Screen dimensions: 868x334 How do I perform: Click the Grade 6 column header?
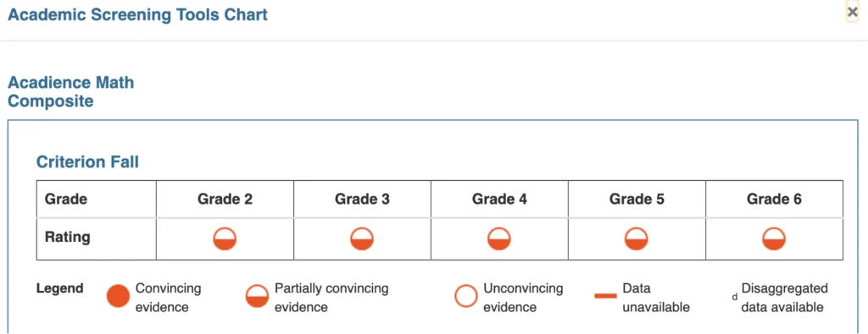tap(774, 199)
